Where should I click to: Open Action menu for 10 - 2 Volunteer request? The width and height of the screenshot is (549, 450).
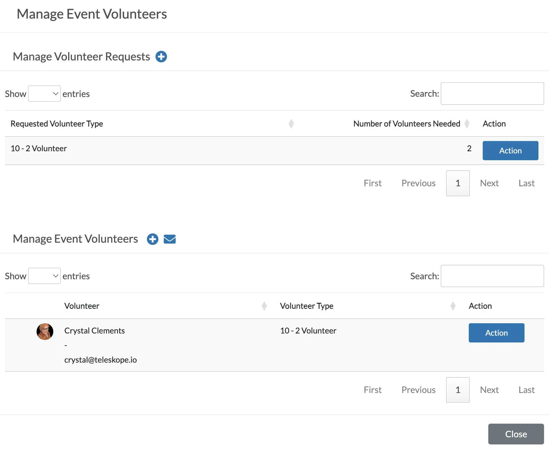coord(510,151)
